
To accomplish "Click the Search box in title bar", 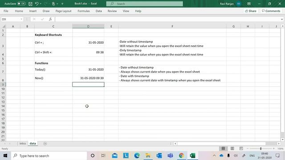I will (x=144, y=4).
